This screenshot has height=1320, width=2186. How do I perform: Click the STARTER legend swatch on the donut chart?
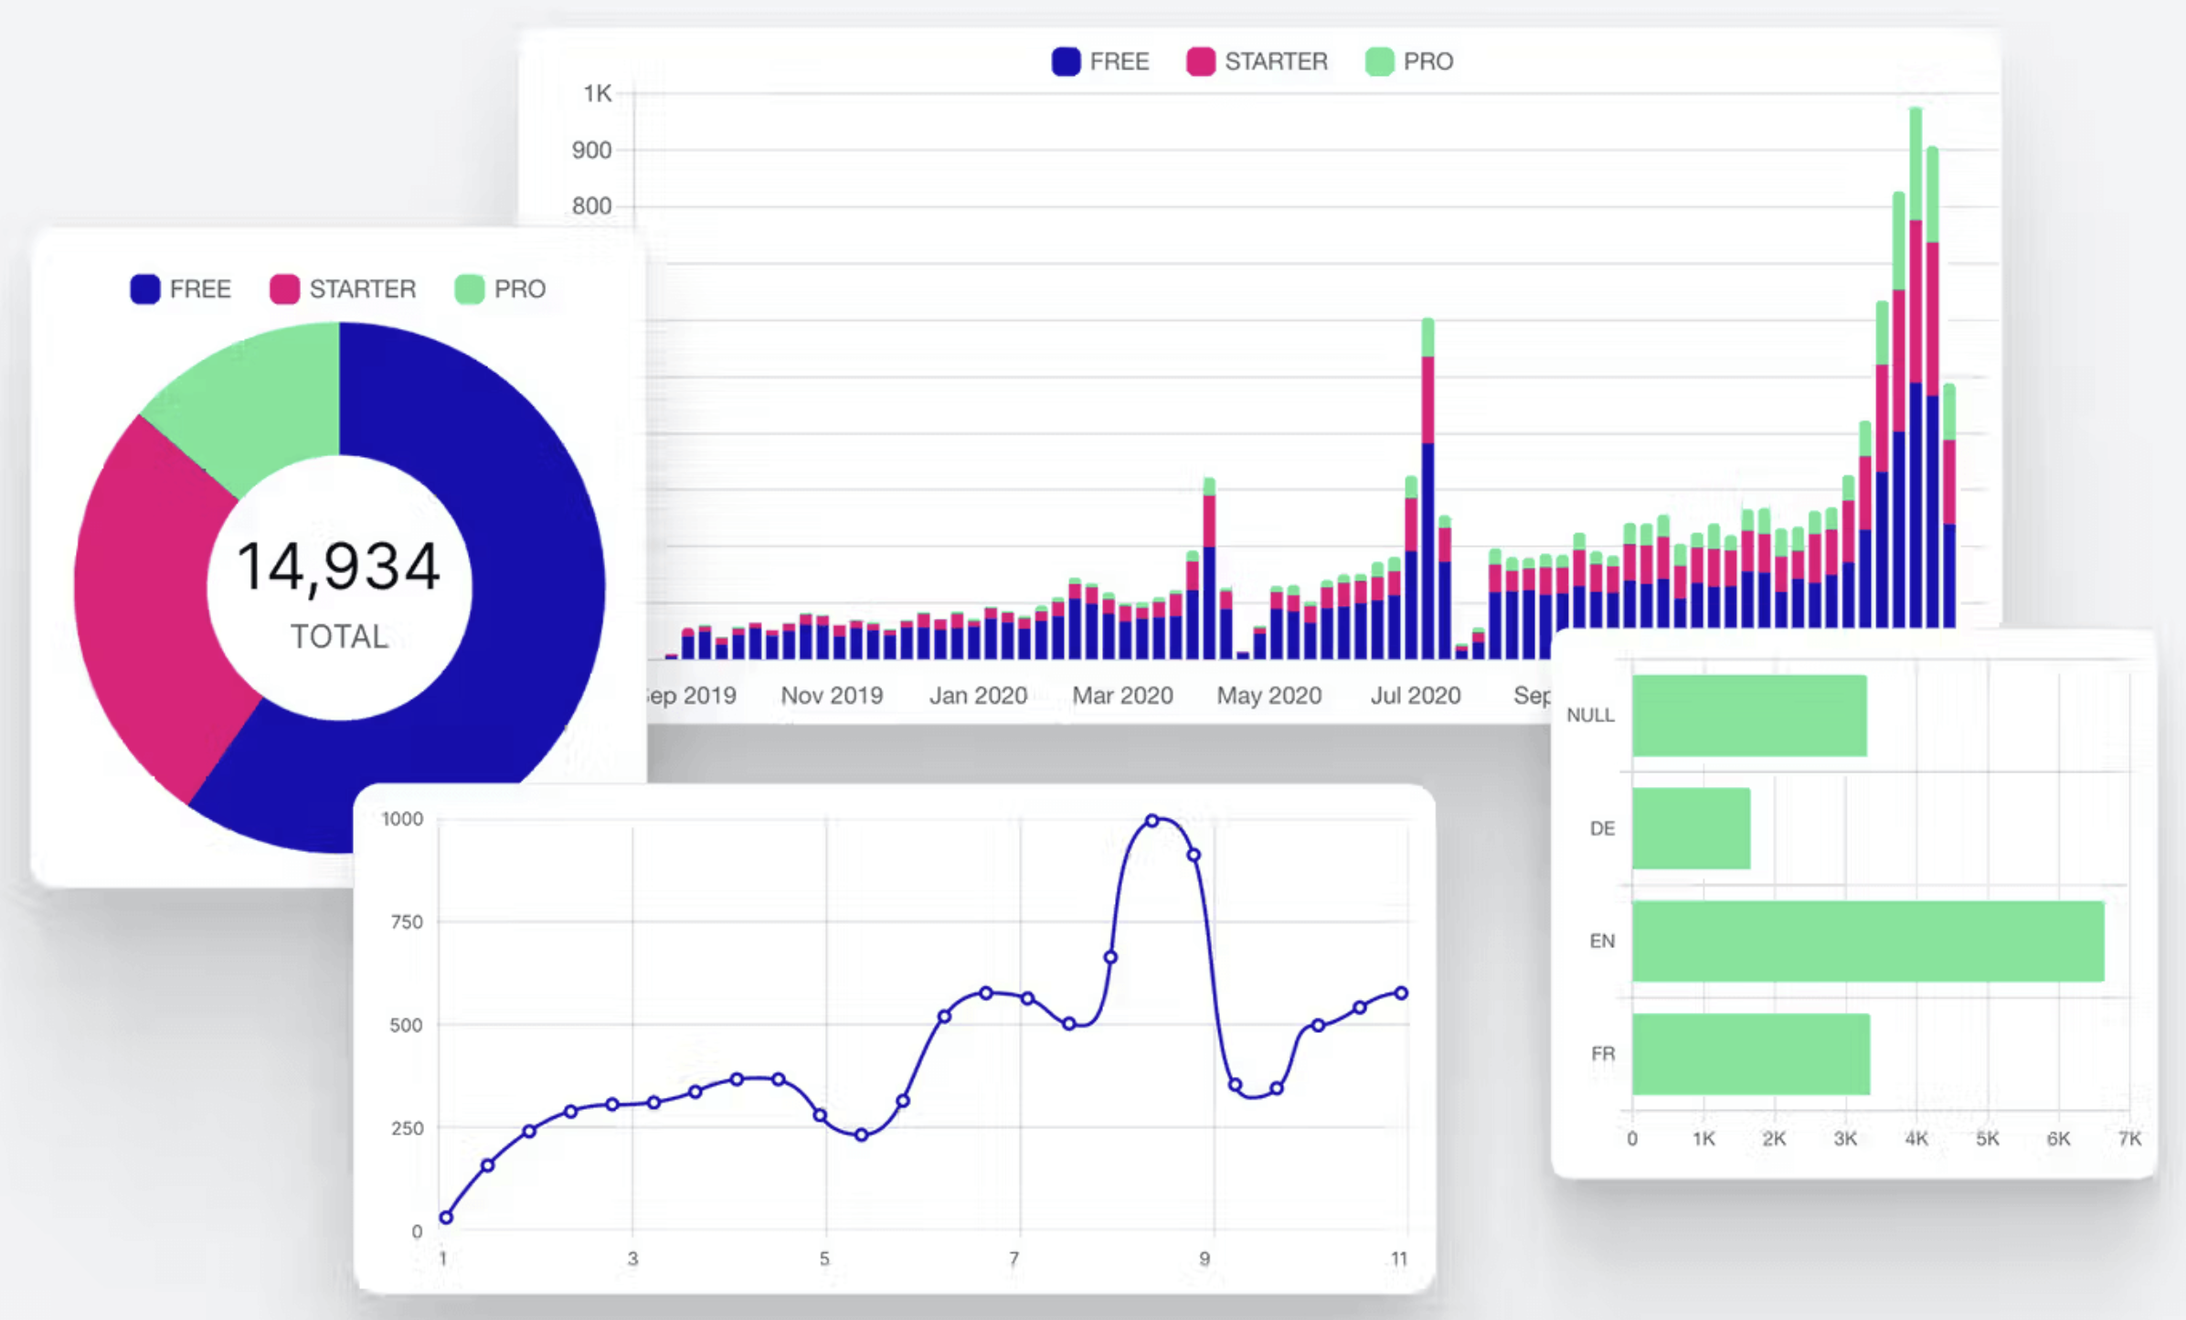283,289
